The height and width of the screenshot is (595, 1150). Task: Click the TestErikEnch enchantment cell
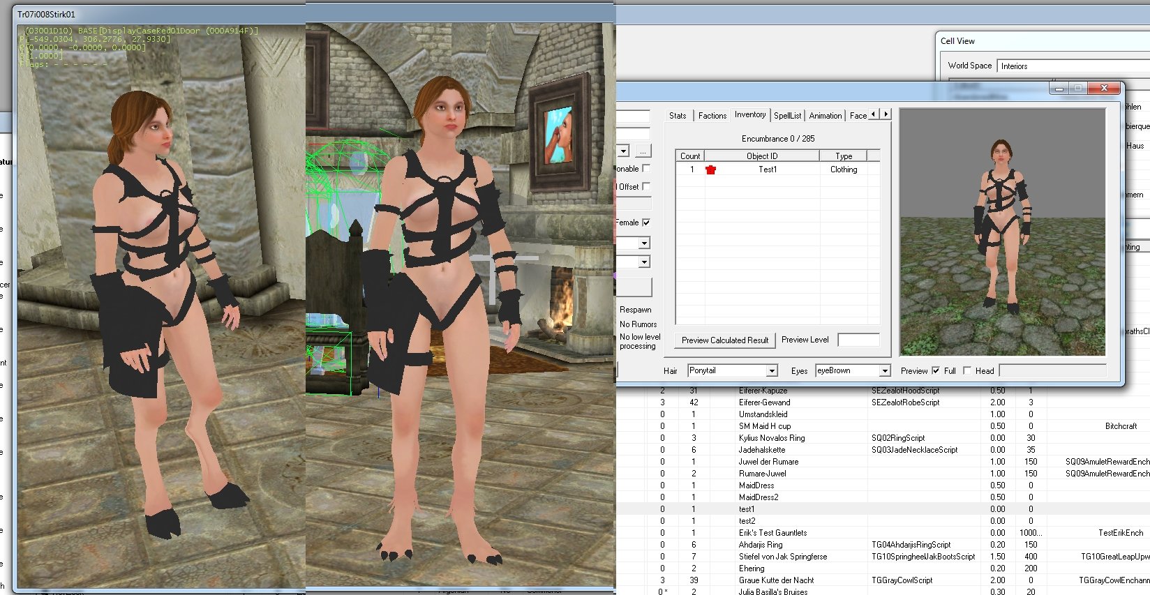coord(1121,533)
